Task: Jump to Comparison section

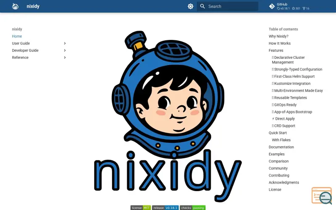Action: click(278, 161)
